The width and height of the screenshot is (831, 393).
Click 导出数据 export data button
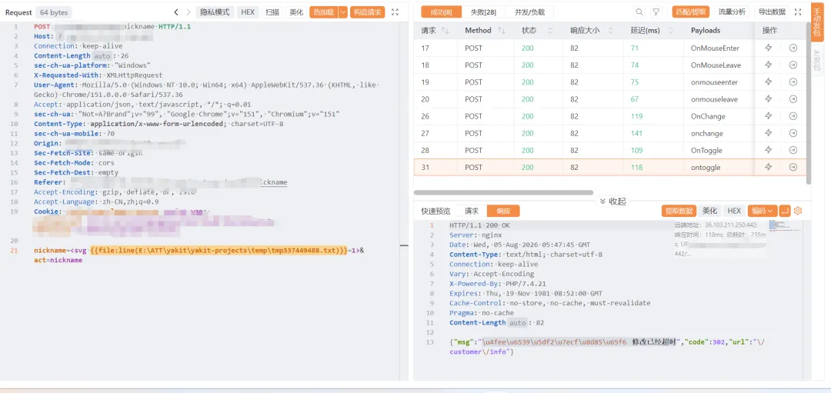tap(772, 12)
